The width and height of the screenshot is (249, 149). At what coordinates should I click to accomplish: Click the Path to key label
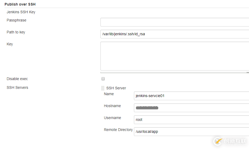tap(16, 32)
